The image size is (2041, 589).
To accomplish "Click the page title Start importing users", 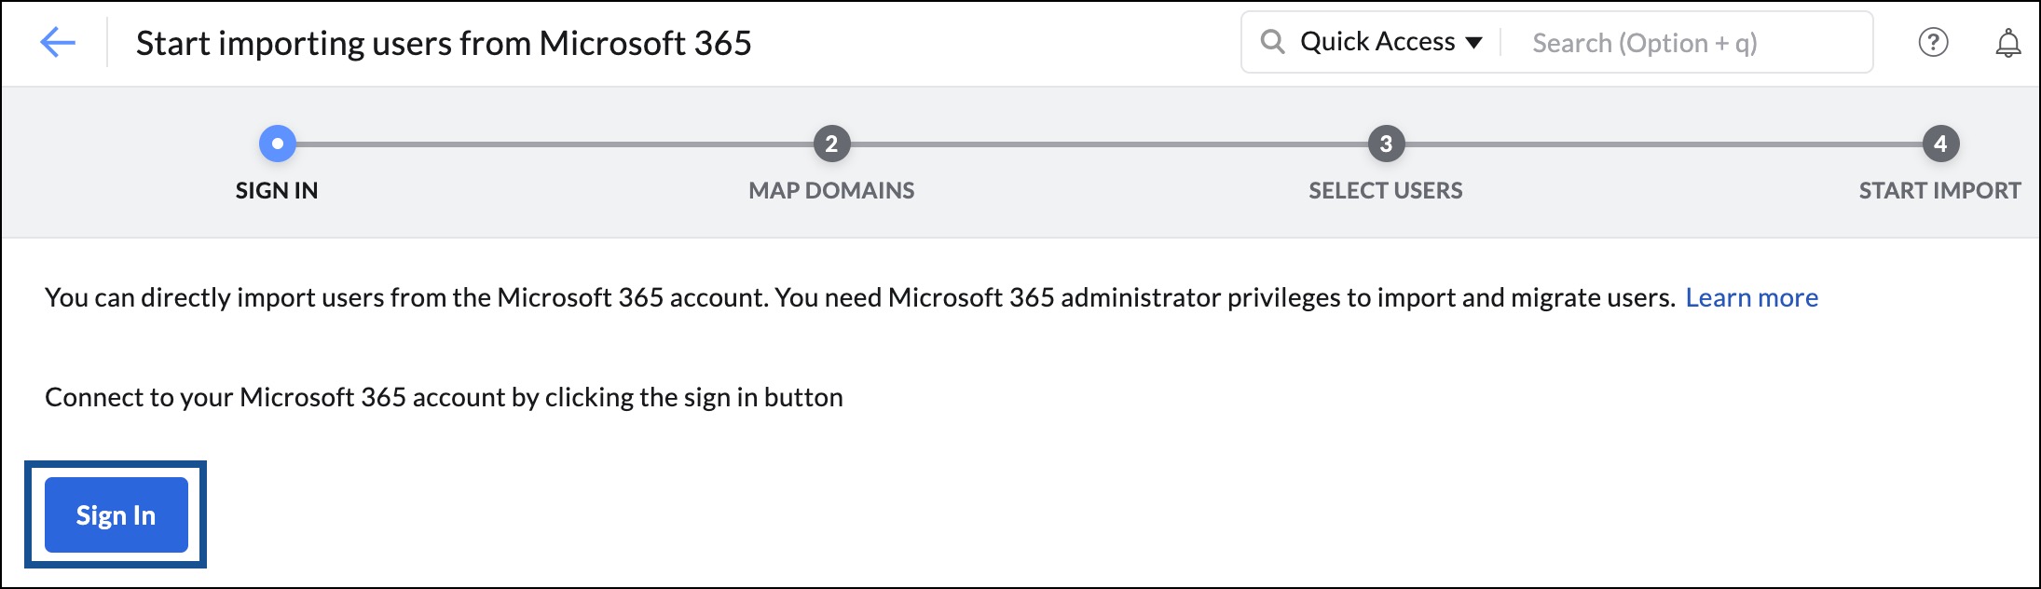I will click(x=444, y=43).
